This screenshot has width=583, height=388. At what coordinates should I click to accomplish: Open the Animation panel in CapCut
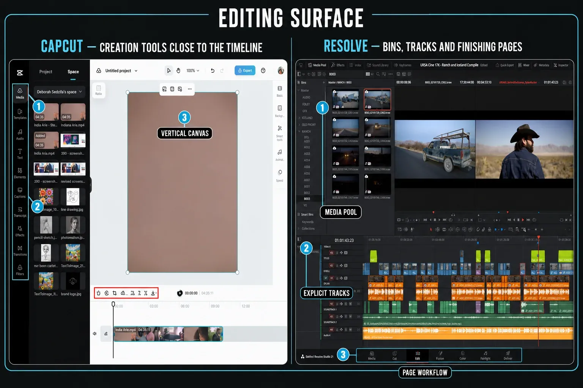[x=280, y=155]
